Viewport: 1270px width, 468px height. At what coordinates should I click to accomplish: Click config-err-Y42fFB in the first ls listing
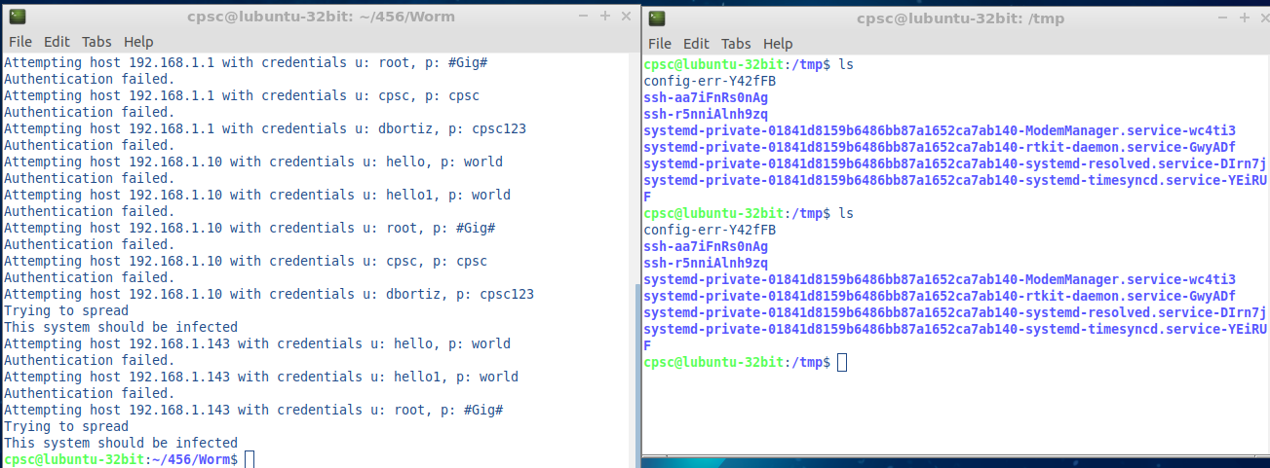tap(710, 81)
